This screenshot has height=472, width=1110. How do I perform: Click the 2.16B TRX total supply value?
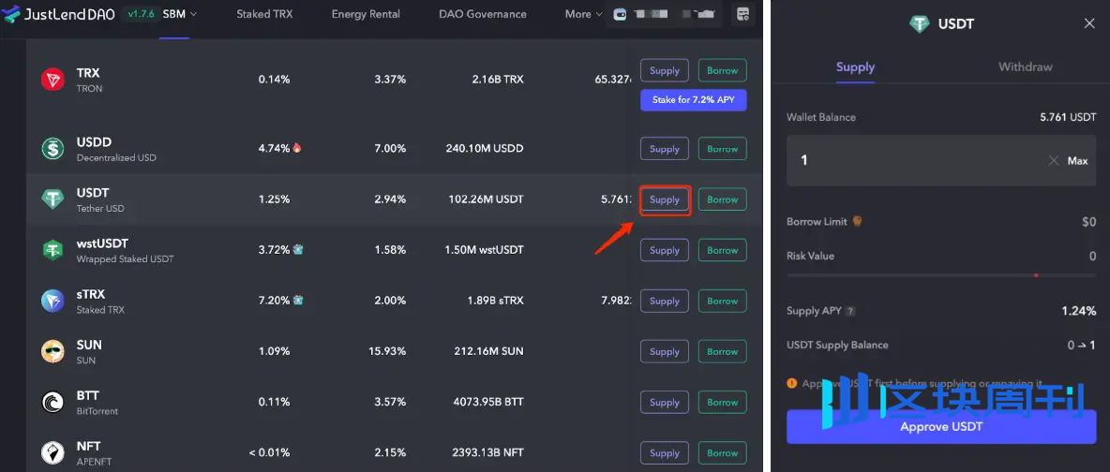click(x=498, y=80)
